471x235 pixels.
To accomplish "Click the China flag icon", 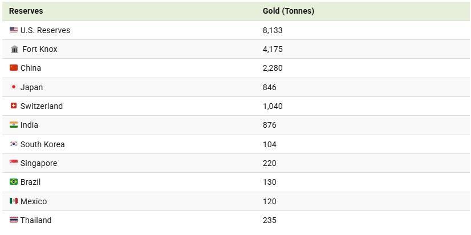I will pyautogui.click(x=14, y=68).
